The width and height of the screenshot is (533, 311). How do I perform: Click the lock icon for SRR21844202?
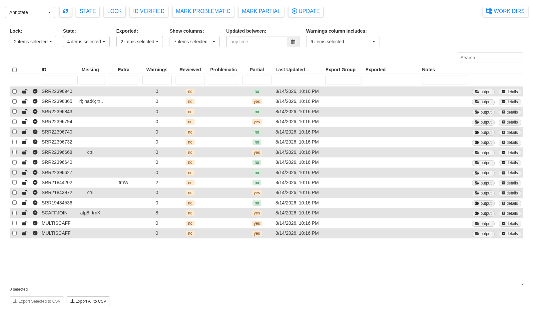pos(25,182)
